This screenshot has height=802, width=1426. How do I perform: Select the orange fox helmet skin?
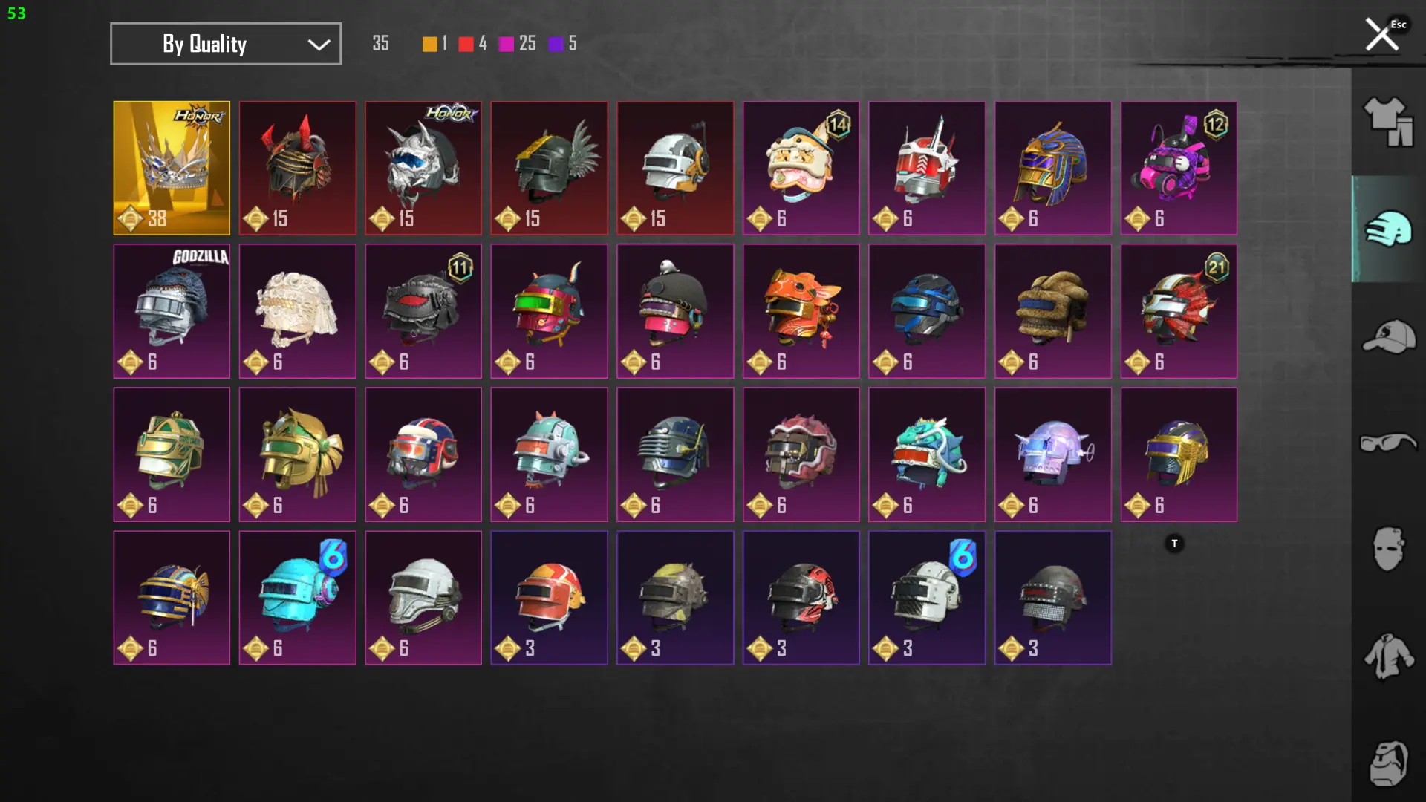(x=801, y=311)
